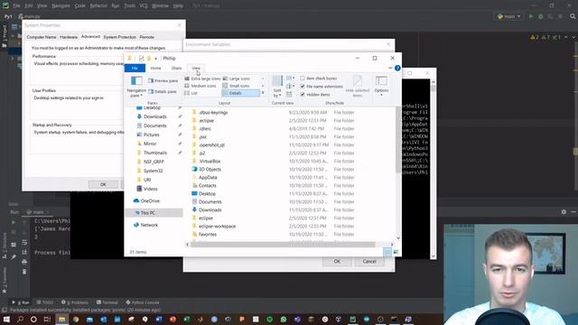
Task: Open Windows Start menu
Action: click(6, 319)
